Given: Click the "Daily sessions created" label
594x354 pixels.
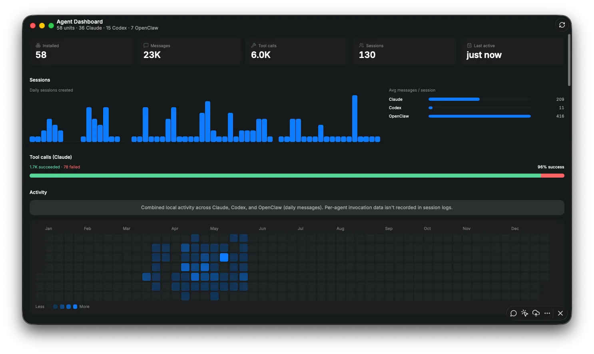Looking at the screenshot, I should click(51, 90).
